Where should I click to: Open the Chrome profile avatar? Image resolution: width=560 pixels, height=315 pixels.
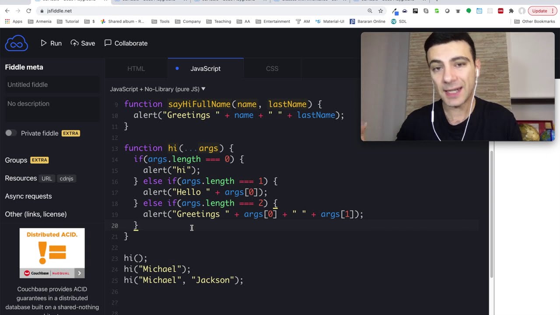point(522,11)
